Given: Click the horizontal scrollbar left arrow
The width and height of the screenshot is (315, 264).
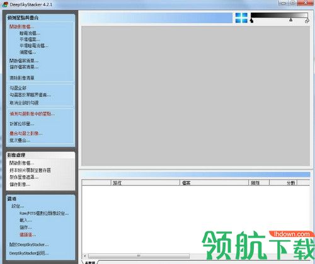Looking at the screenshot, I should click(85, 256).
